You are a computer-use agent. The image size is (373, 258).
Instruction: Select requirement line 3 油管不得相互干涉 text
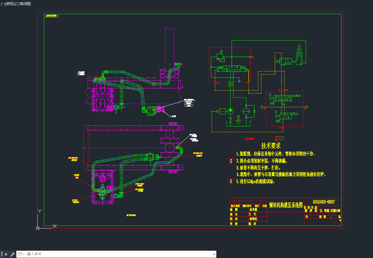click(x=258, y=168)
